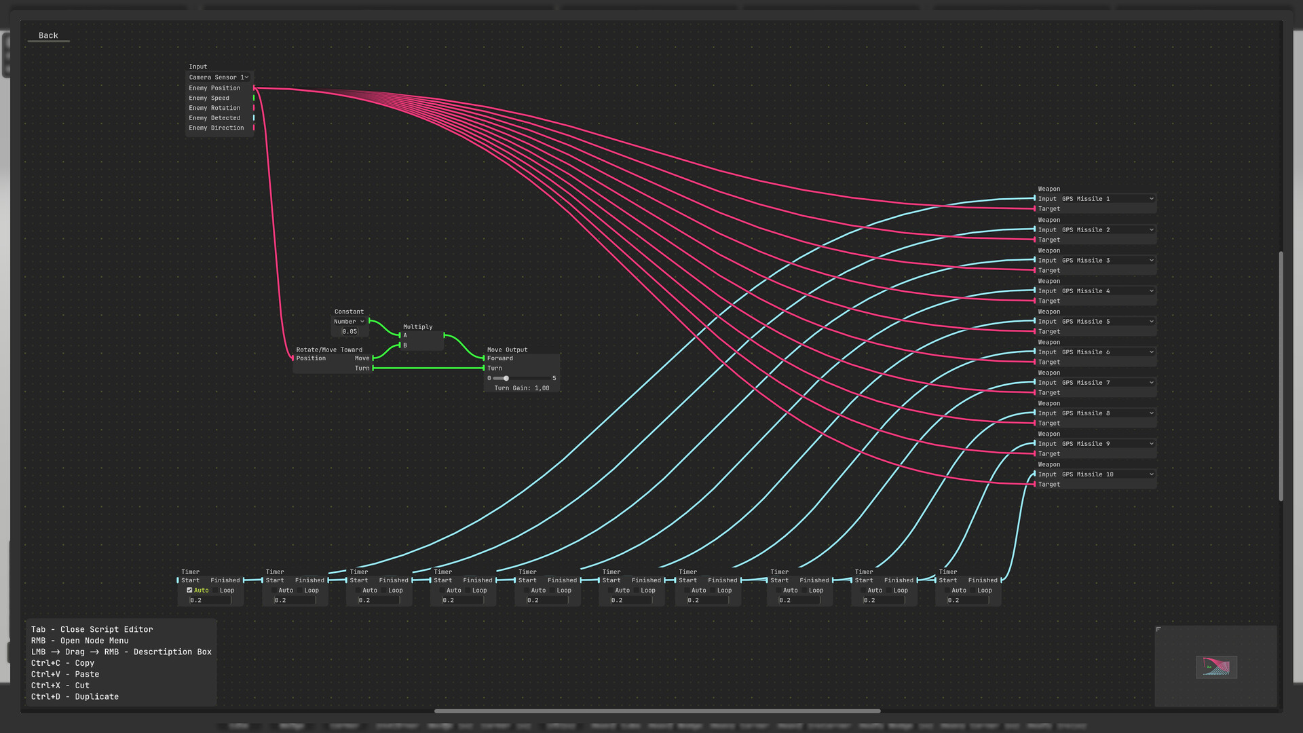Image resolution: width=1303 pixels, height=733 pixels.
Task: Enable Loop on the first Timer
Action: [x=215, y=590]
